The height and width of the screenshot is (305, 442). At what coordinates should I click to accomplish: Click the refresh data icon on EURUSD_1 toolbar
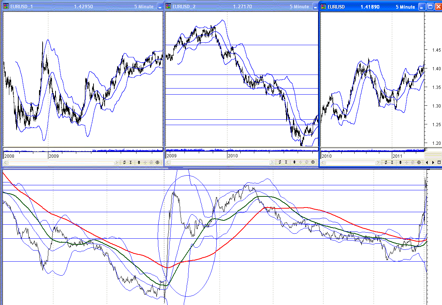coord(124,162)
